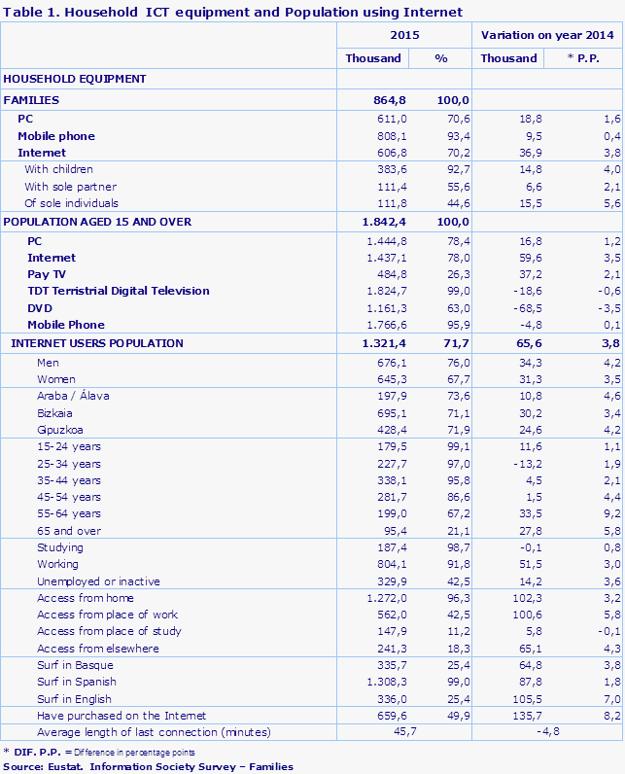
Task: Select the 'Variation on year 2014' header
Action: [x=547, y=35]
